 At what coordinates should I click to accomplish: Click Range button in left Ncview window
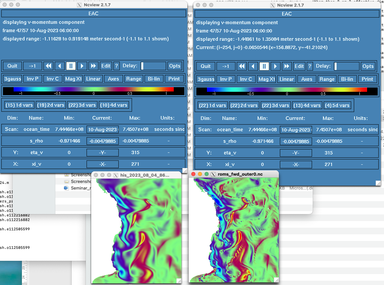point(134,79)
